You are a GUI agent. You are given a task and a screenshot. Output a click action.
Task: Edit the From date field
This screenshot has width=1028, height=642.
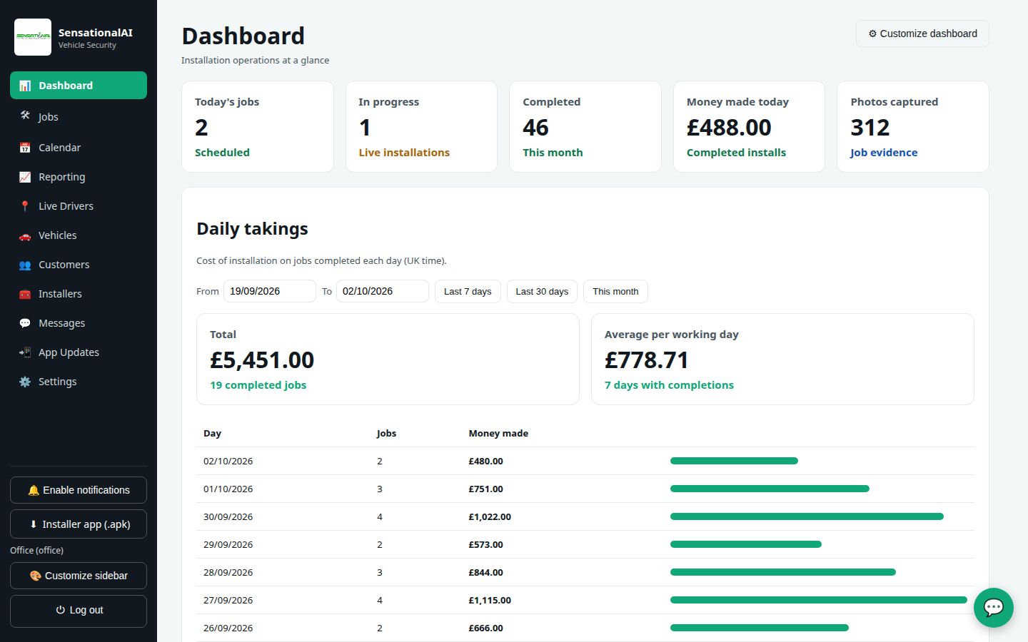(270, 291)
